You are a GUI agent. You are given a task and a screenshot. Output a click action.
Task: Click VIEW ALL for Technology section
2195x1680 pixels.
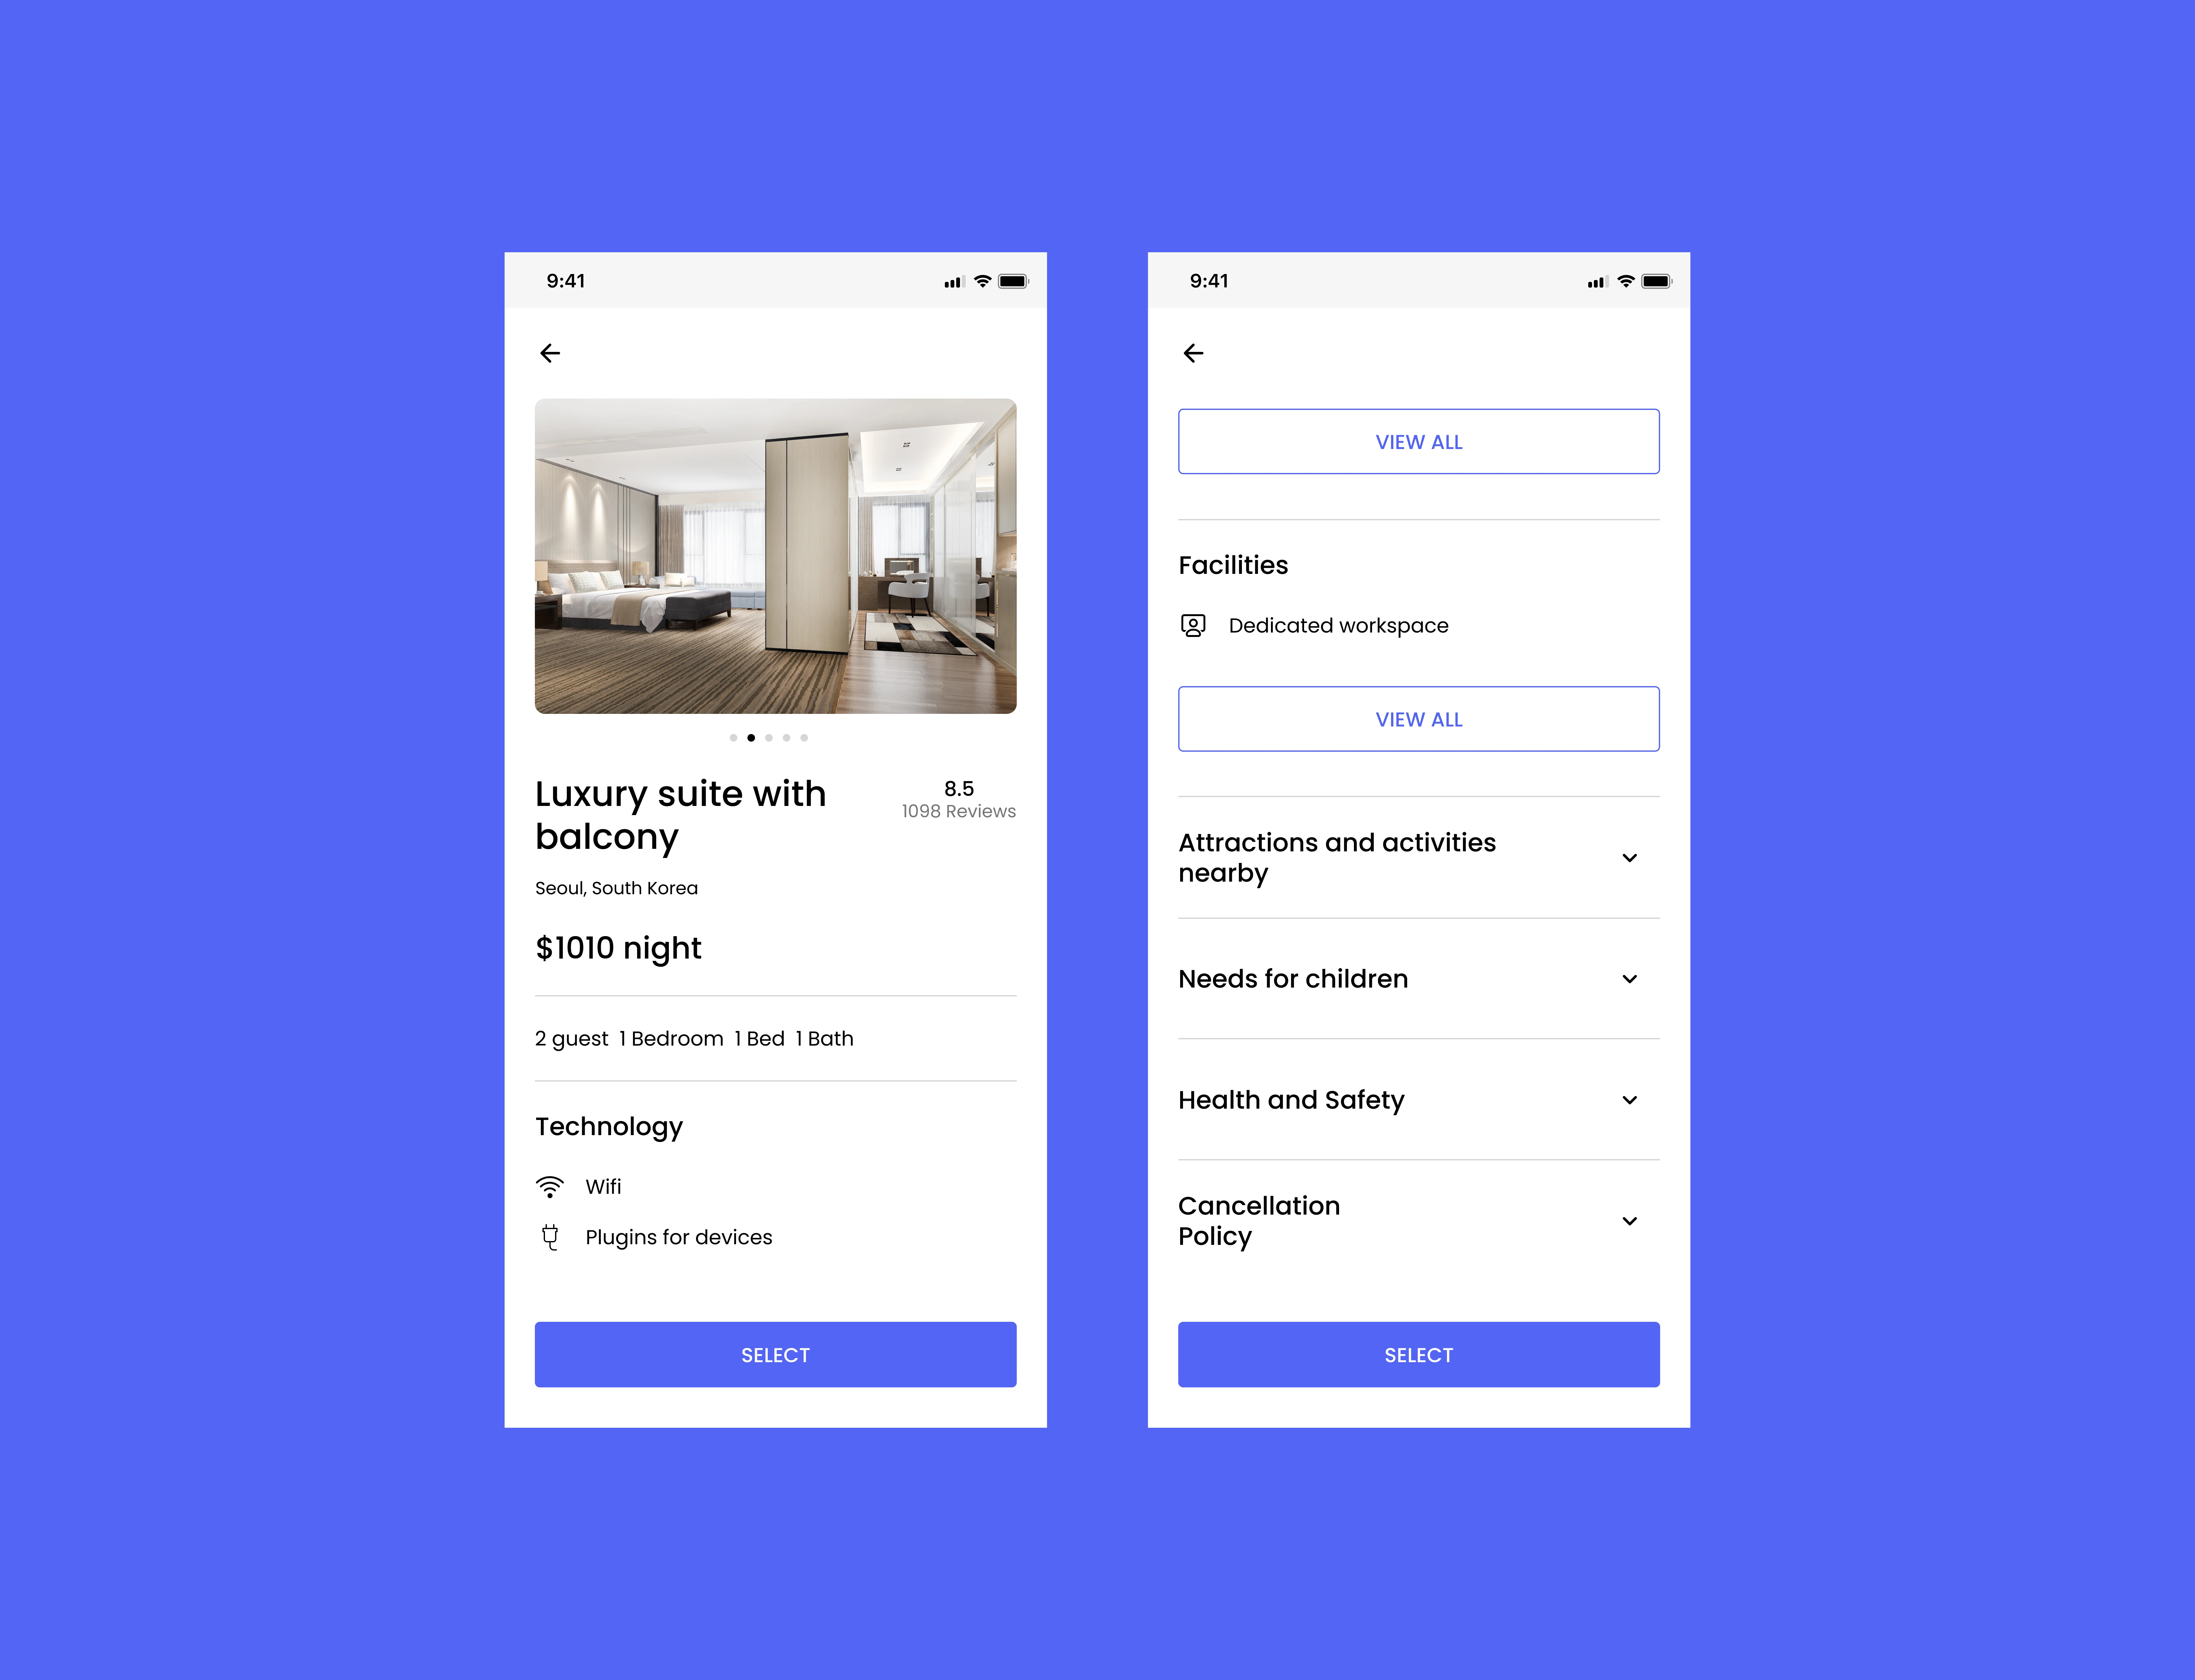1417,440
